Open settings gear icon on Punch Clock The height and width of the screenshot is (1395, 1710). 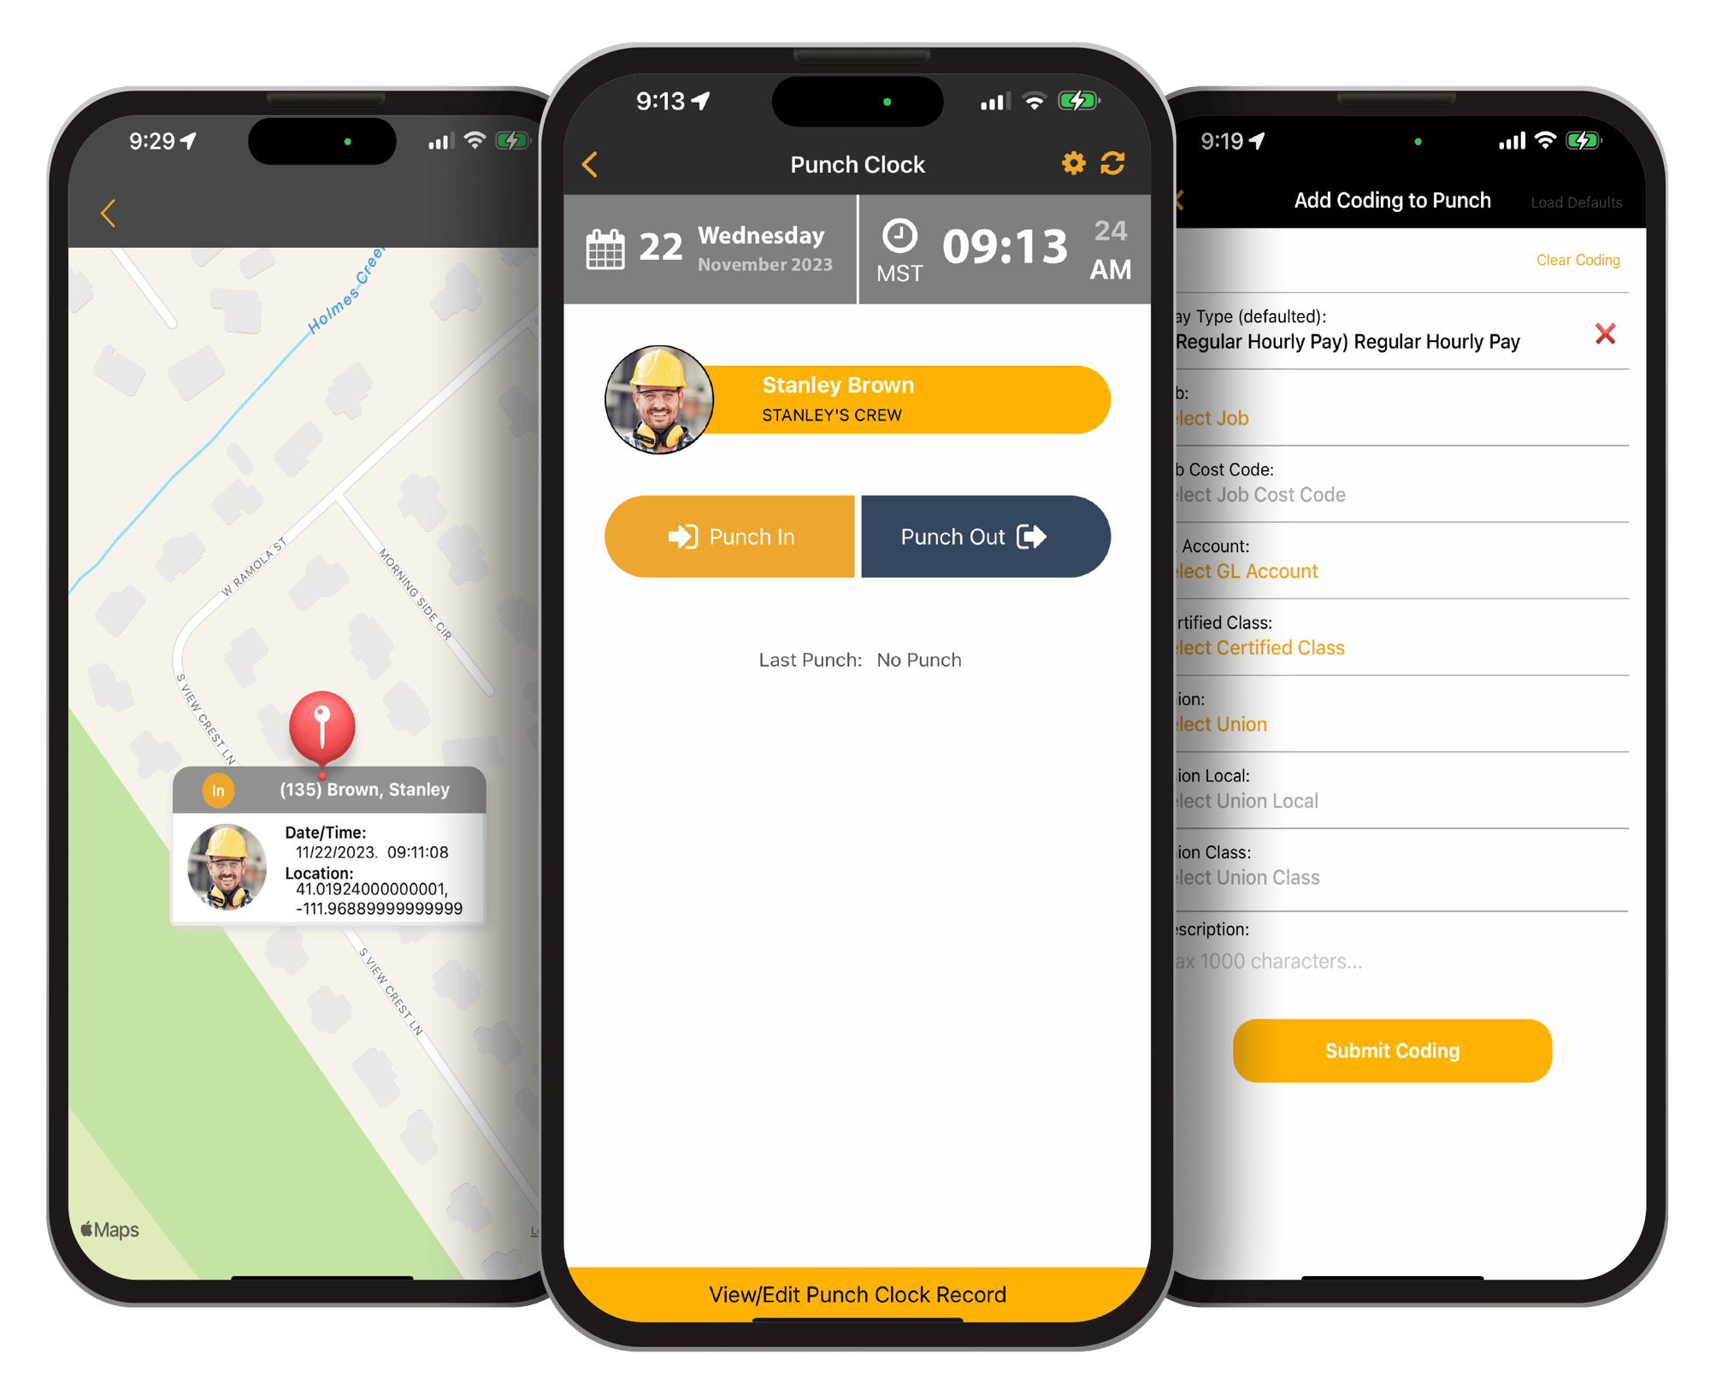click(1074, 163)
